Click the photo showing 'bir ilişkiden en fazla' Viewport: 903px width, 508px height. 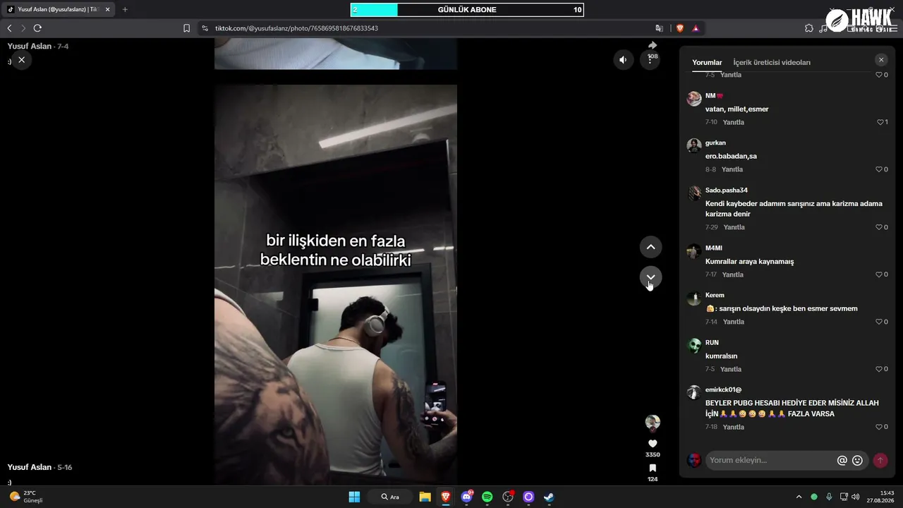tap(336, 284)
